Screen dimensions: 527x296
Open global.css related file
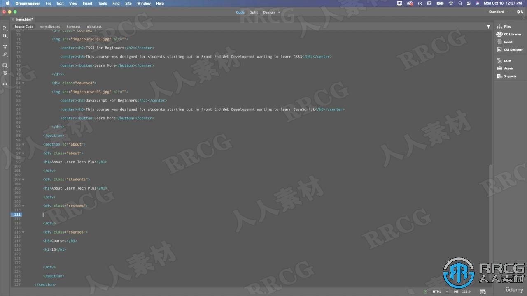(x=94, y=27)
